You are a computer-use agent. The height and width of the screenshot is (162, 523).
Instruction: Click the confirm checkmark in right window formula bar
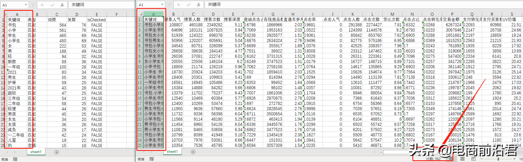click(x=189, y=5)
